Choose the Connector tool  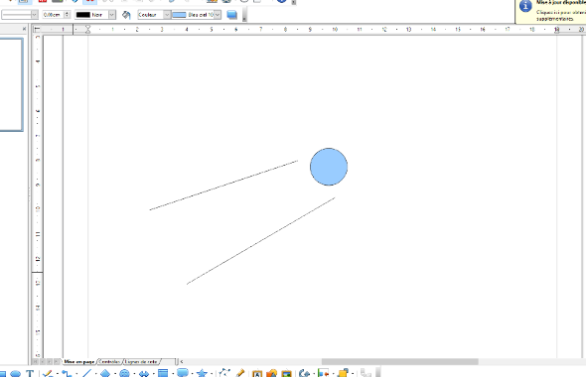click(67, 373)
